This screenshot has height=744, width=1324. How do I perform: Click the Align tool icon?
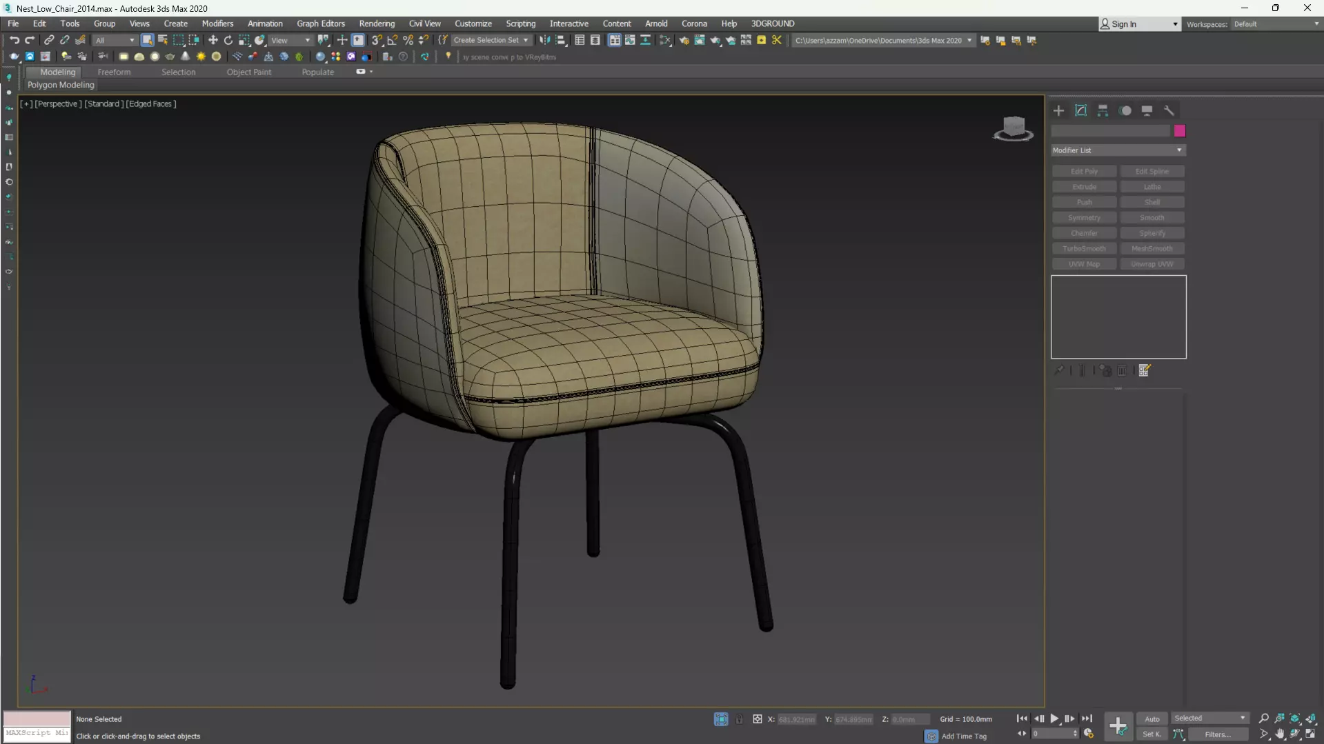pos(561,40)
